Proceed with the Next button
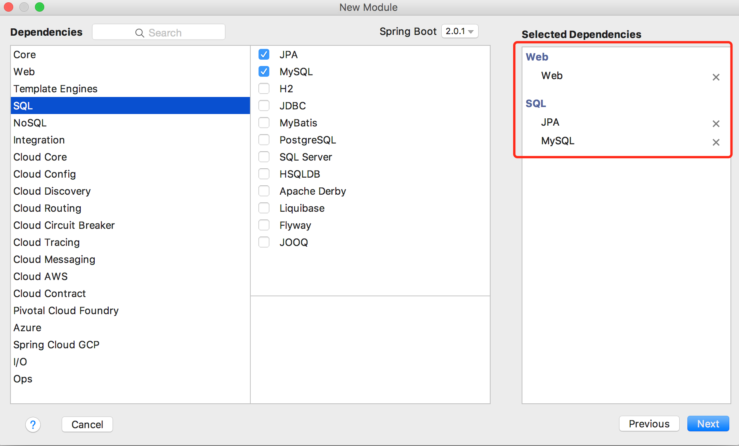 [x=708, y=424]
